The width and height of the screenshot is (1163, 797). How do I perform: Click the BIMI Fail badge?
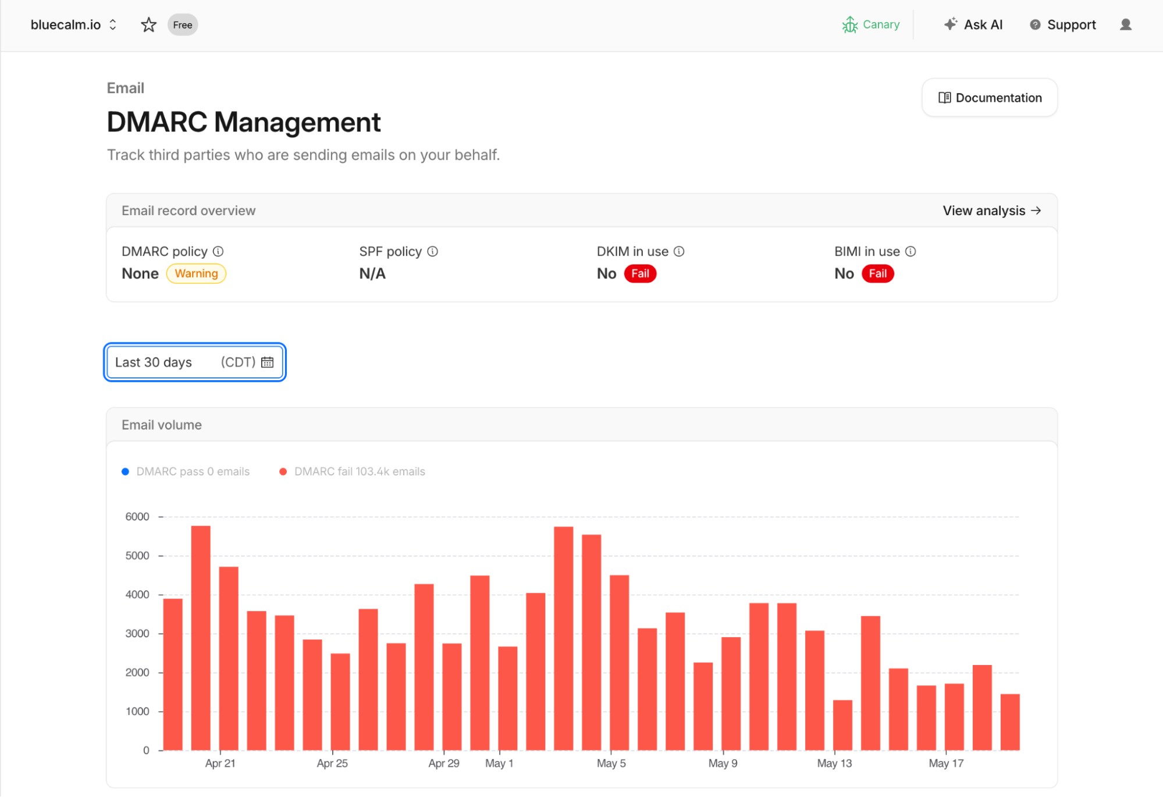click(877, 273)
